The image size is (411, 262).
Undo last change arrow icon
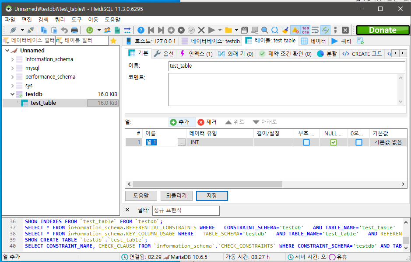(64, 30)
